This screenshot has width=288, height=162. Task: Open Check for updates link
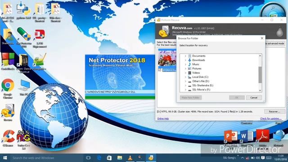click(271, 119)
